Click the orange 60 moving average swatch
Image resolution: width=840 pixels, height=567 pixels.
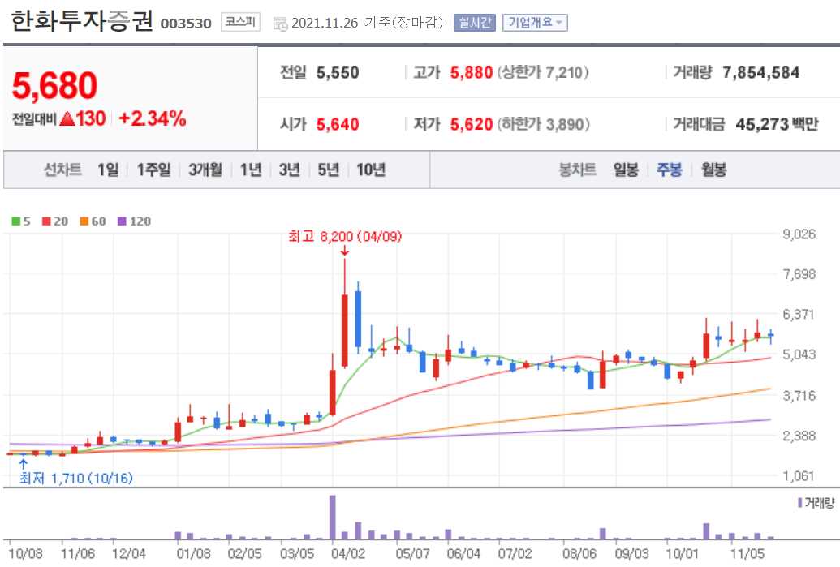(x=84, y=221)
